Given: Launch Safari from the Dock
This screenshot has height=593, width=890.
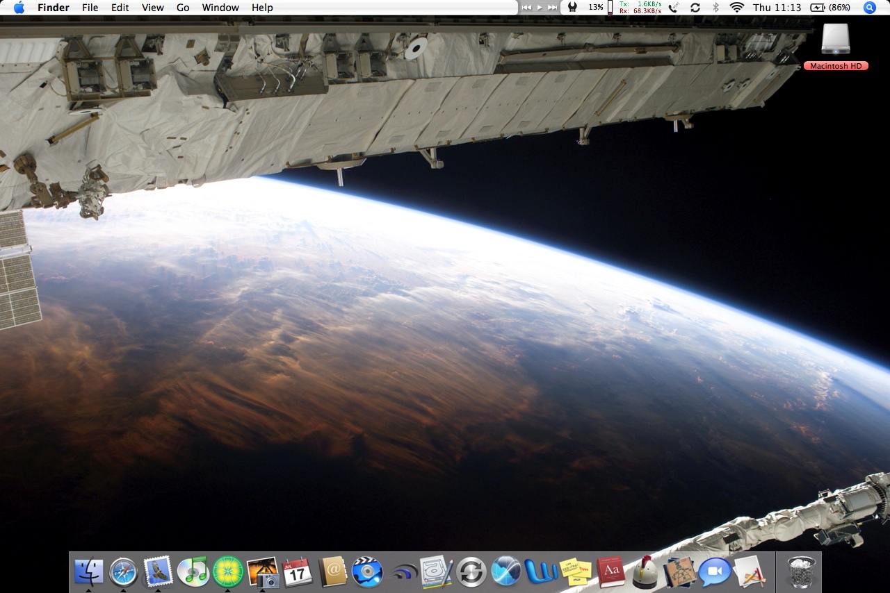Looking at the screenshot, I should [x=124, y=572].
